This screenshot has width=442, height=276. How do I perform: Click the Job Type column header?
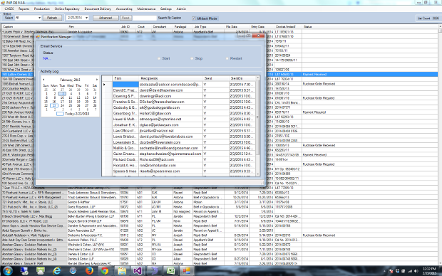208,27
